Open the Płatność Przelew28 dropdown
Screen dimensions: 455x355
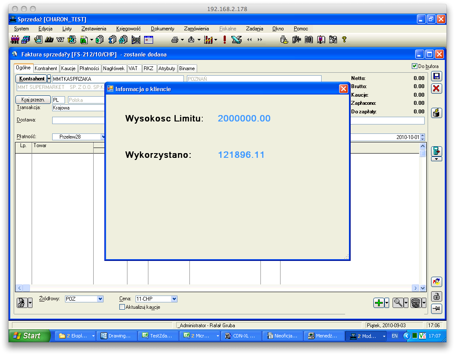tap(103, 137)
